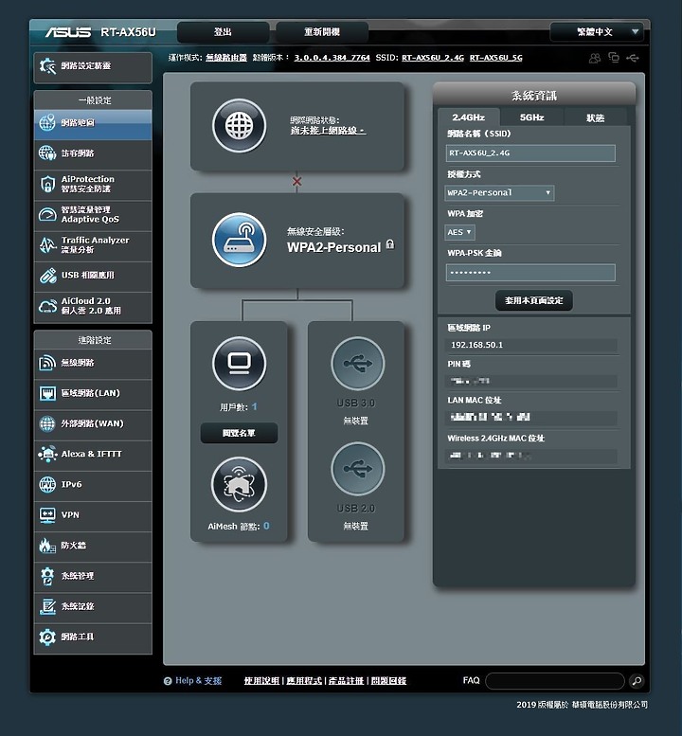
Task: Click the view client list button (閱覽名單)
Action: 239,433
